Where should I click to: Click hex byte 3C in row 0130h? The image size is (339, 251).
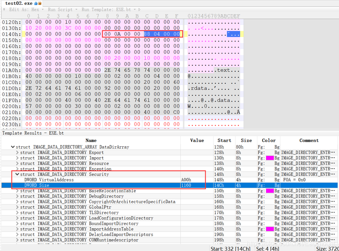(x=68, y=28)
